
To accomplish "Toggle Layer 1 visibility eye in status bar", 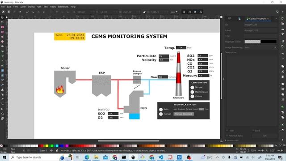I will click(51, 151).
